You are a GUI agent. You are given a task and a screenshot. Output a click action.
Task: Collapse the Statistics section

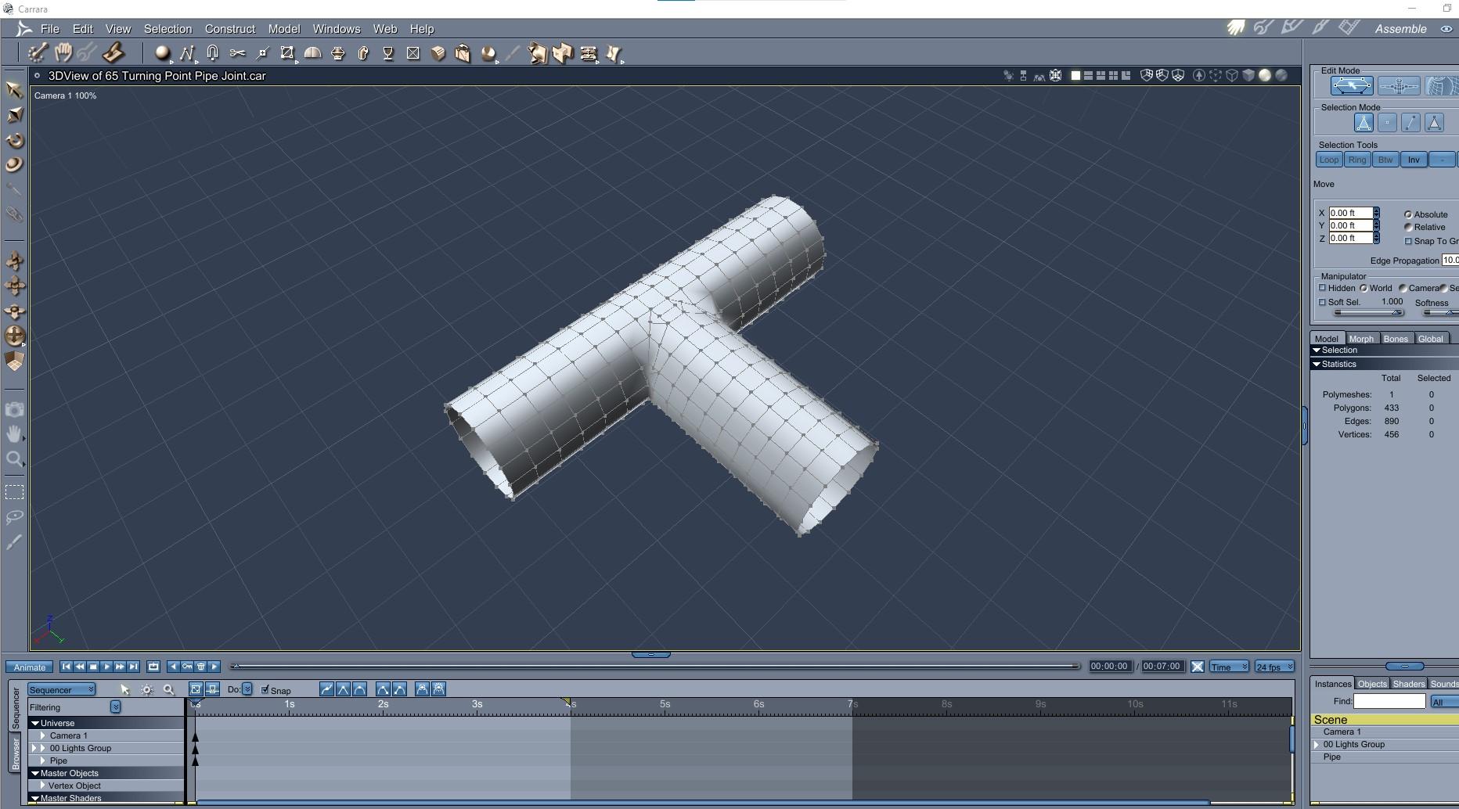click(1317, 364)
